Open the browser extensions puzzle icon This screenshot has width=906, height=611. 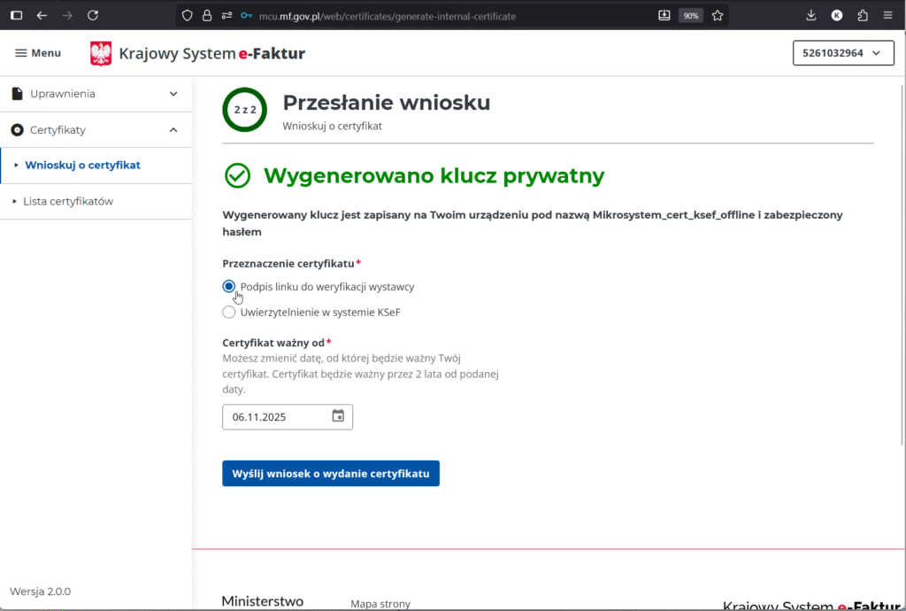tap(863, 15)
